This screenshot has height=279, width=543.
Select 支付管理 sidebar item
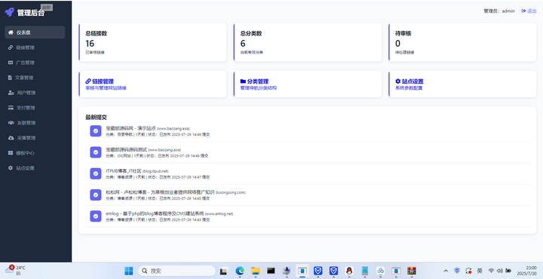point(35,108)
